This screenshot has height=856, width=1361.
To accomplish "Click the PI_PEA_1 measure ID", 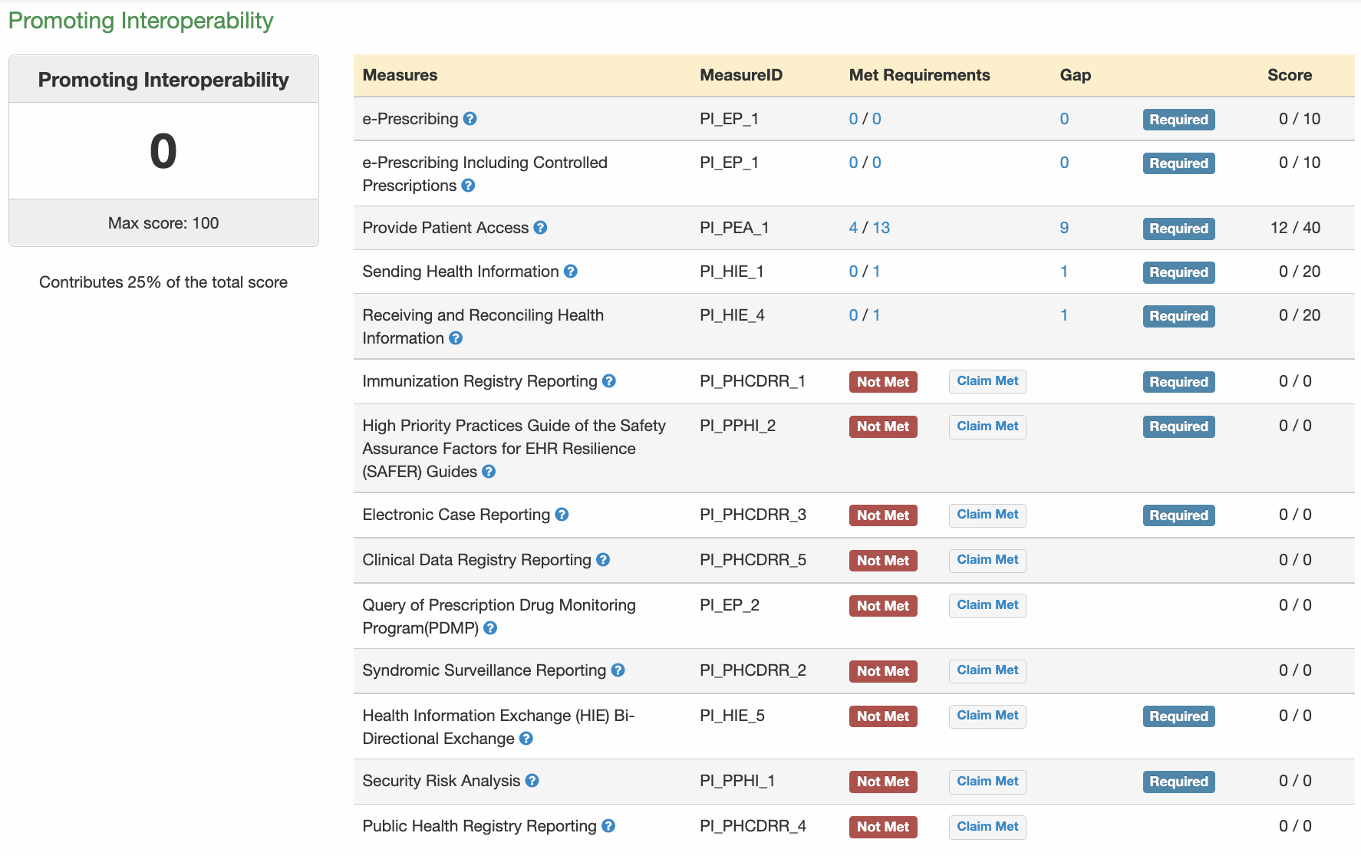I will [x=734, y=228].
